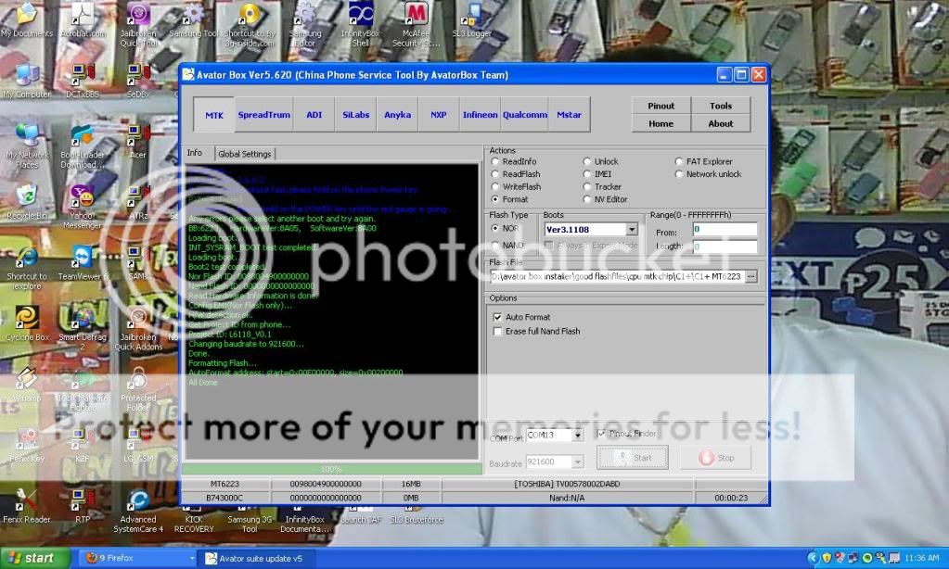
Task: Disable the Auto Format checkbox
Action: pos(498,317)
